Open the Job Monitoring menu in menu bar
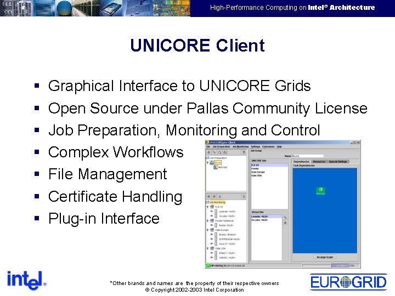This screenshot has width=395, height=296. (x=240, y=146)
